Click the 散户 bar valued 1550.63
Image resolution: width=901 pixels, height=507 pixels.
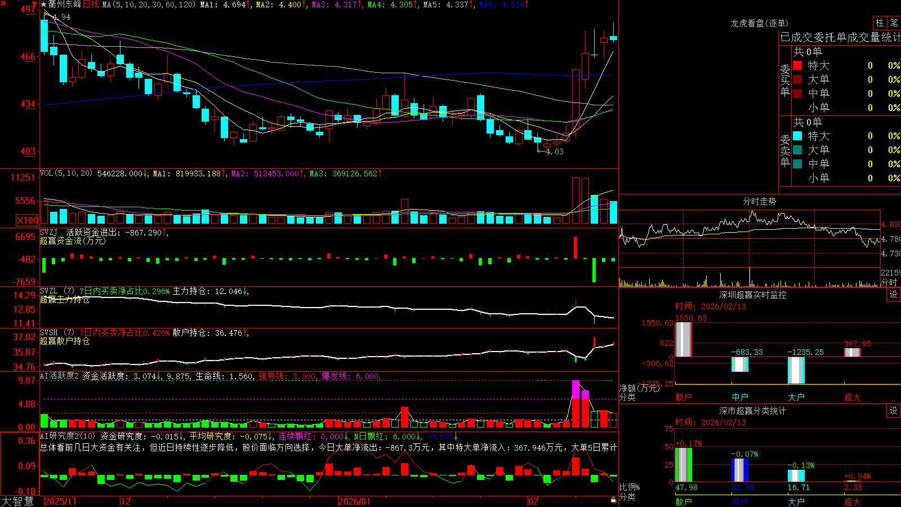684,339
